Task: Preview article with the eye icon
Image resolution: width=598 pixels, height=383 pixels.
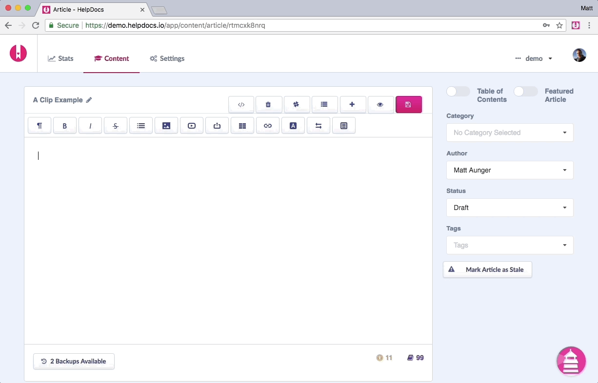Action: [x=380, y=104]
